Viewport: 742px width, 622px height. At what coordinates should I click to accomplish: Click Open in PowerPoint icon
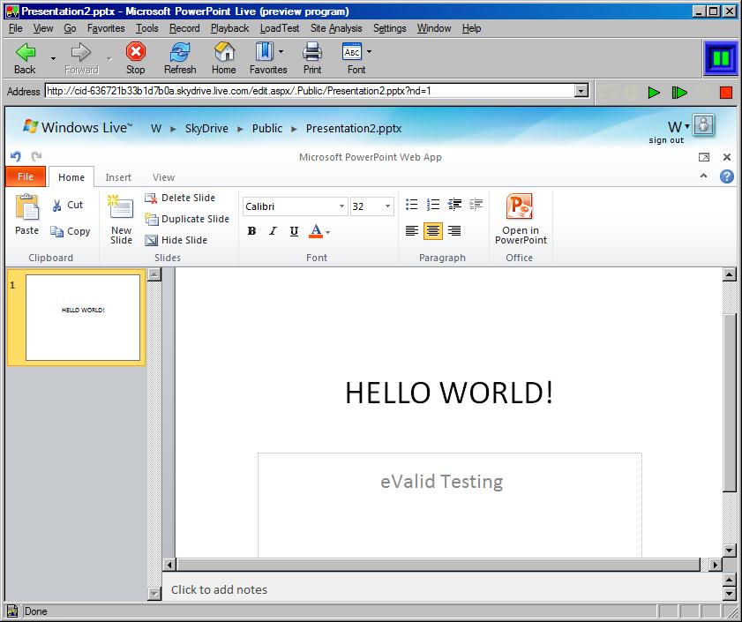520,206
